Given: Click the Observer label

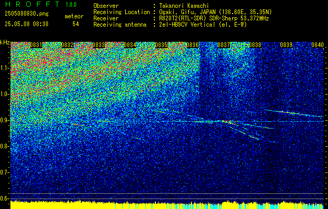Looking at the screenshot, I should (x=106, y=6).
